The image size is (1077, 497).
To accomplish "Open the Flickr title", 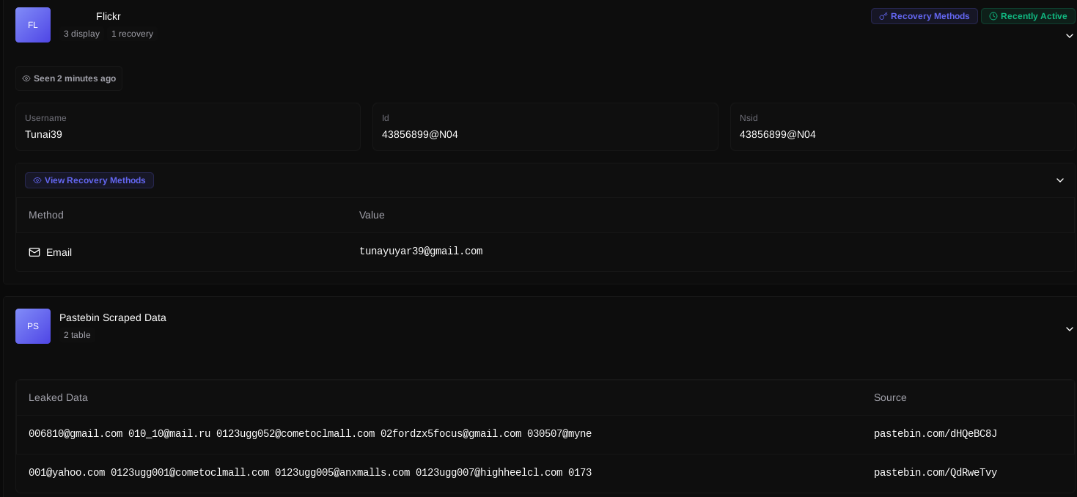I will coord(109,16).
